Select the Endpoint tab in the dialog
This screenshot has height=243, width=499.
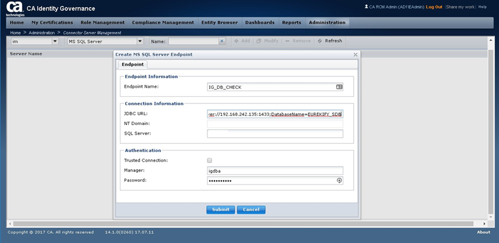coord(133,64)
